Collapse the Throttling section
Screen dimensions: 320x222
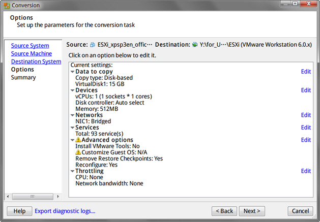point(72,171)
